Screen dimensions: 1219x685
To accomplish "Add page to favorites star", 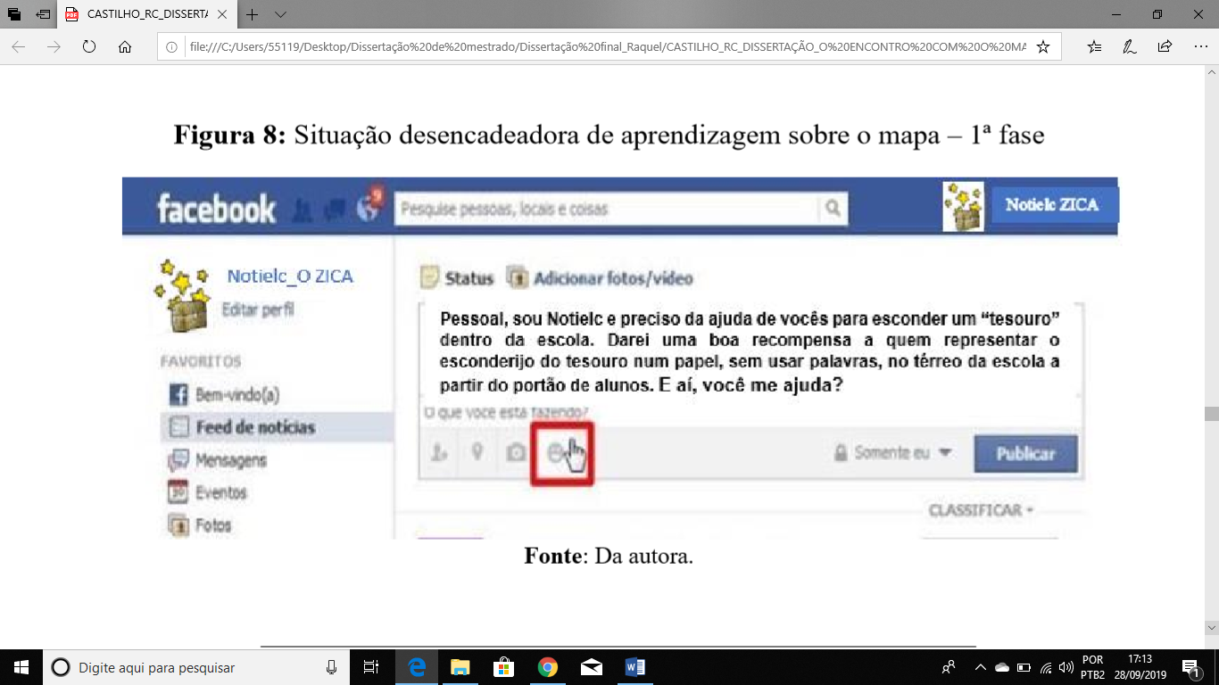I will pos(1042,46).
